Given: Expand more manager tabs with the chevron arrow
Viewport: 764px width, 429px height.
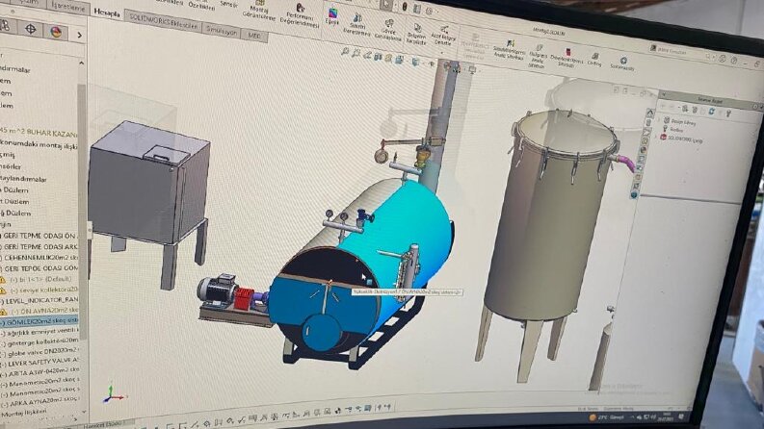Looking at the screenshot, I should point(79,35).
